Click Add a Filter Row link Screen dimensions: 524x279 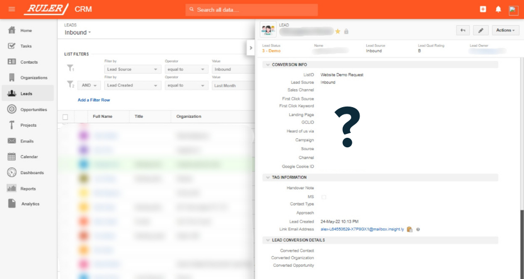tap(94, 100)
